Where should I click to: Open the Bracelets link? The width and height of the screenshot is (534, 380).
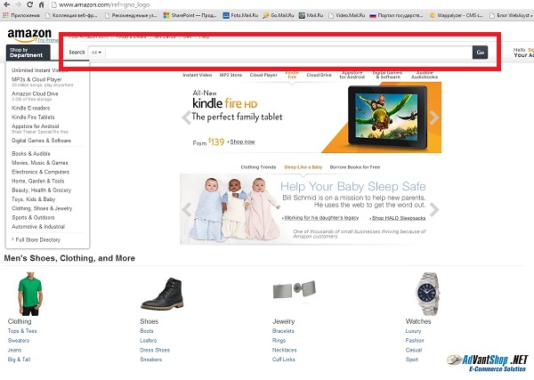pyautogui.click(x=283, y=331)
